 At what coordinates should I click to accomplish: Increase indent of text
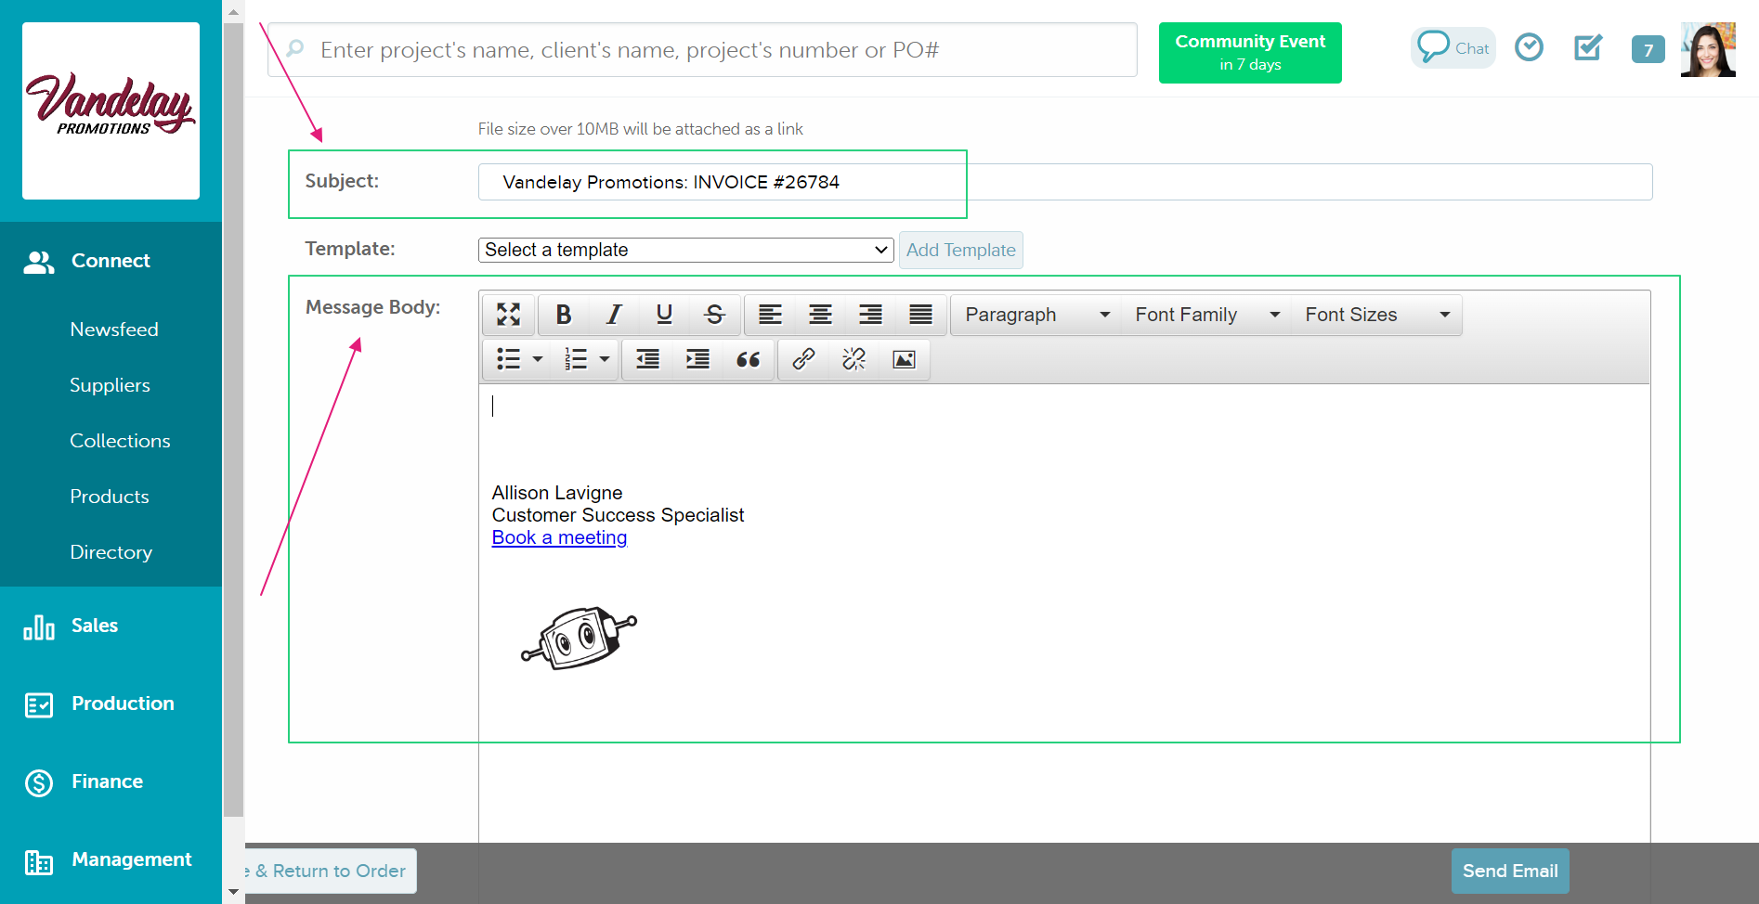697,359
